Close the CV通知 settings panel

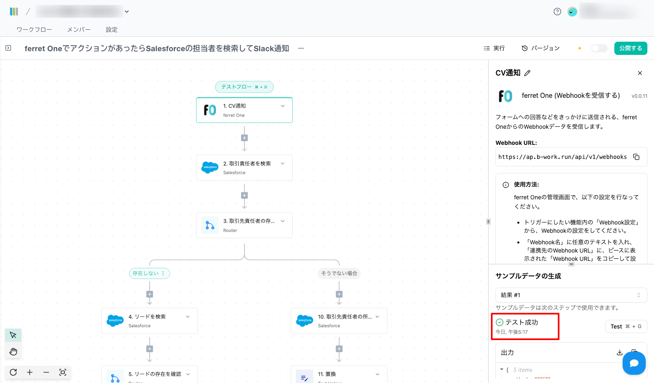pos(640,73)
